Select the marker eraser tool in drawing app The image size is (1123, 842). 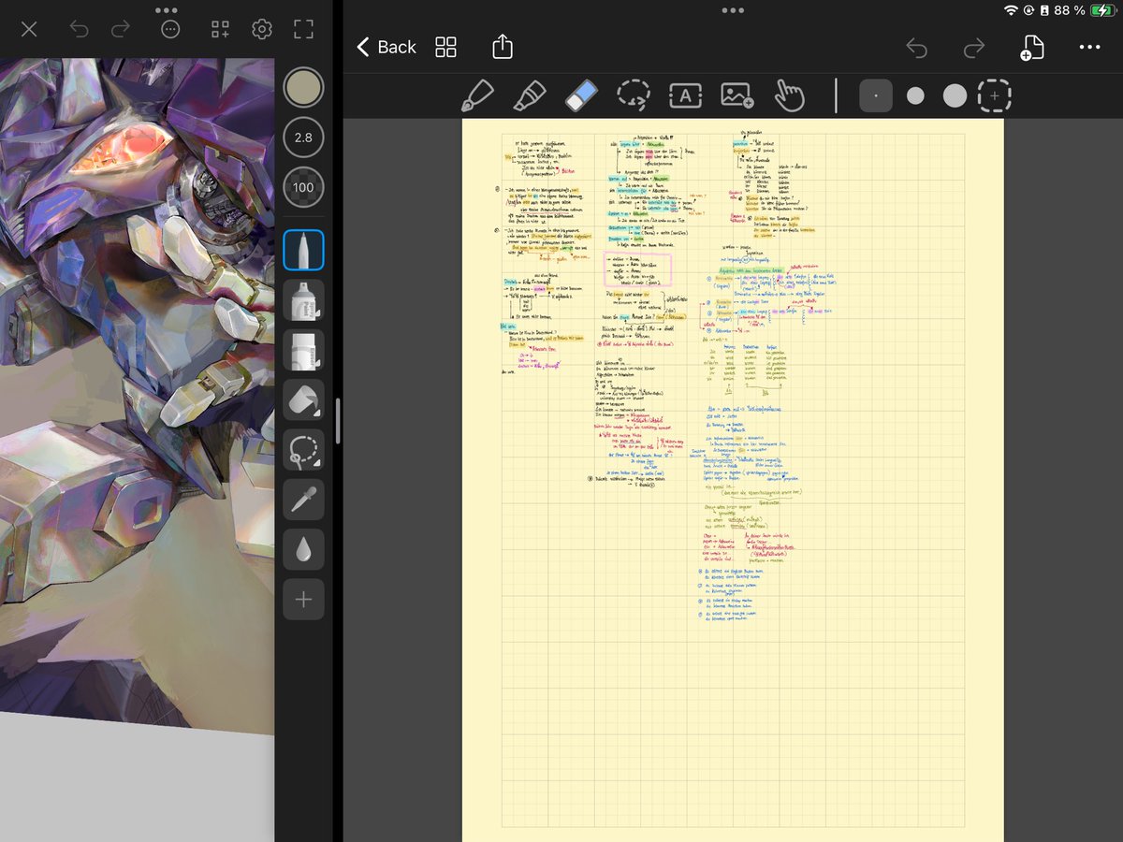303,350
